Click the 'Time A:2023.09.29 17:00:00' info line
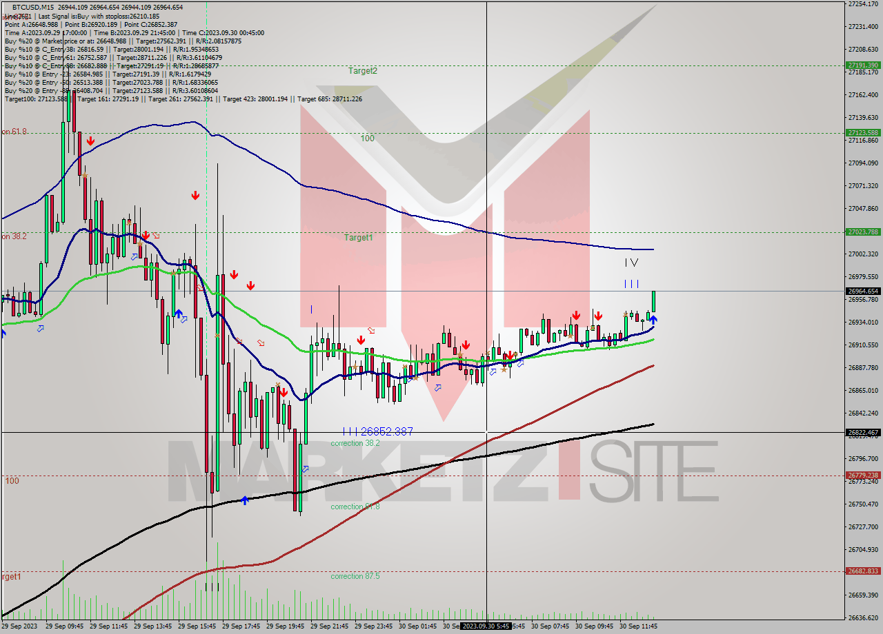The image size is (883, 634). tap(135, 32)
